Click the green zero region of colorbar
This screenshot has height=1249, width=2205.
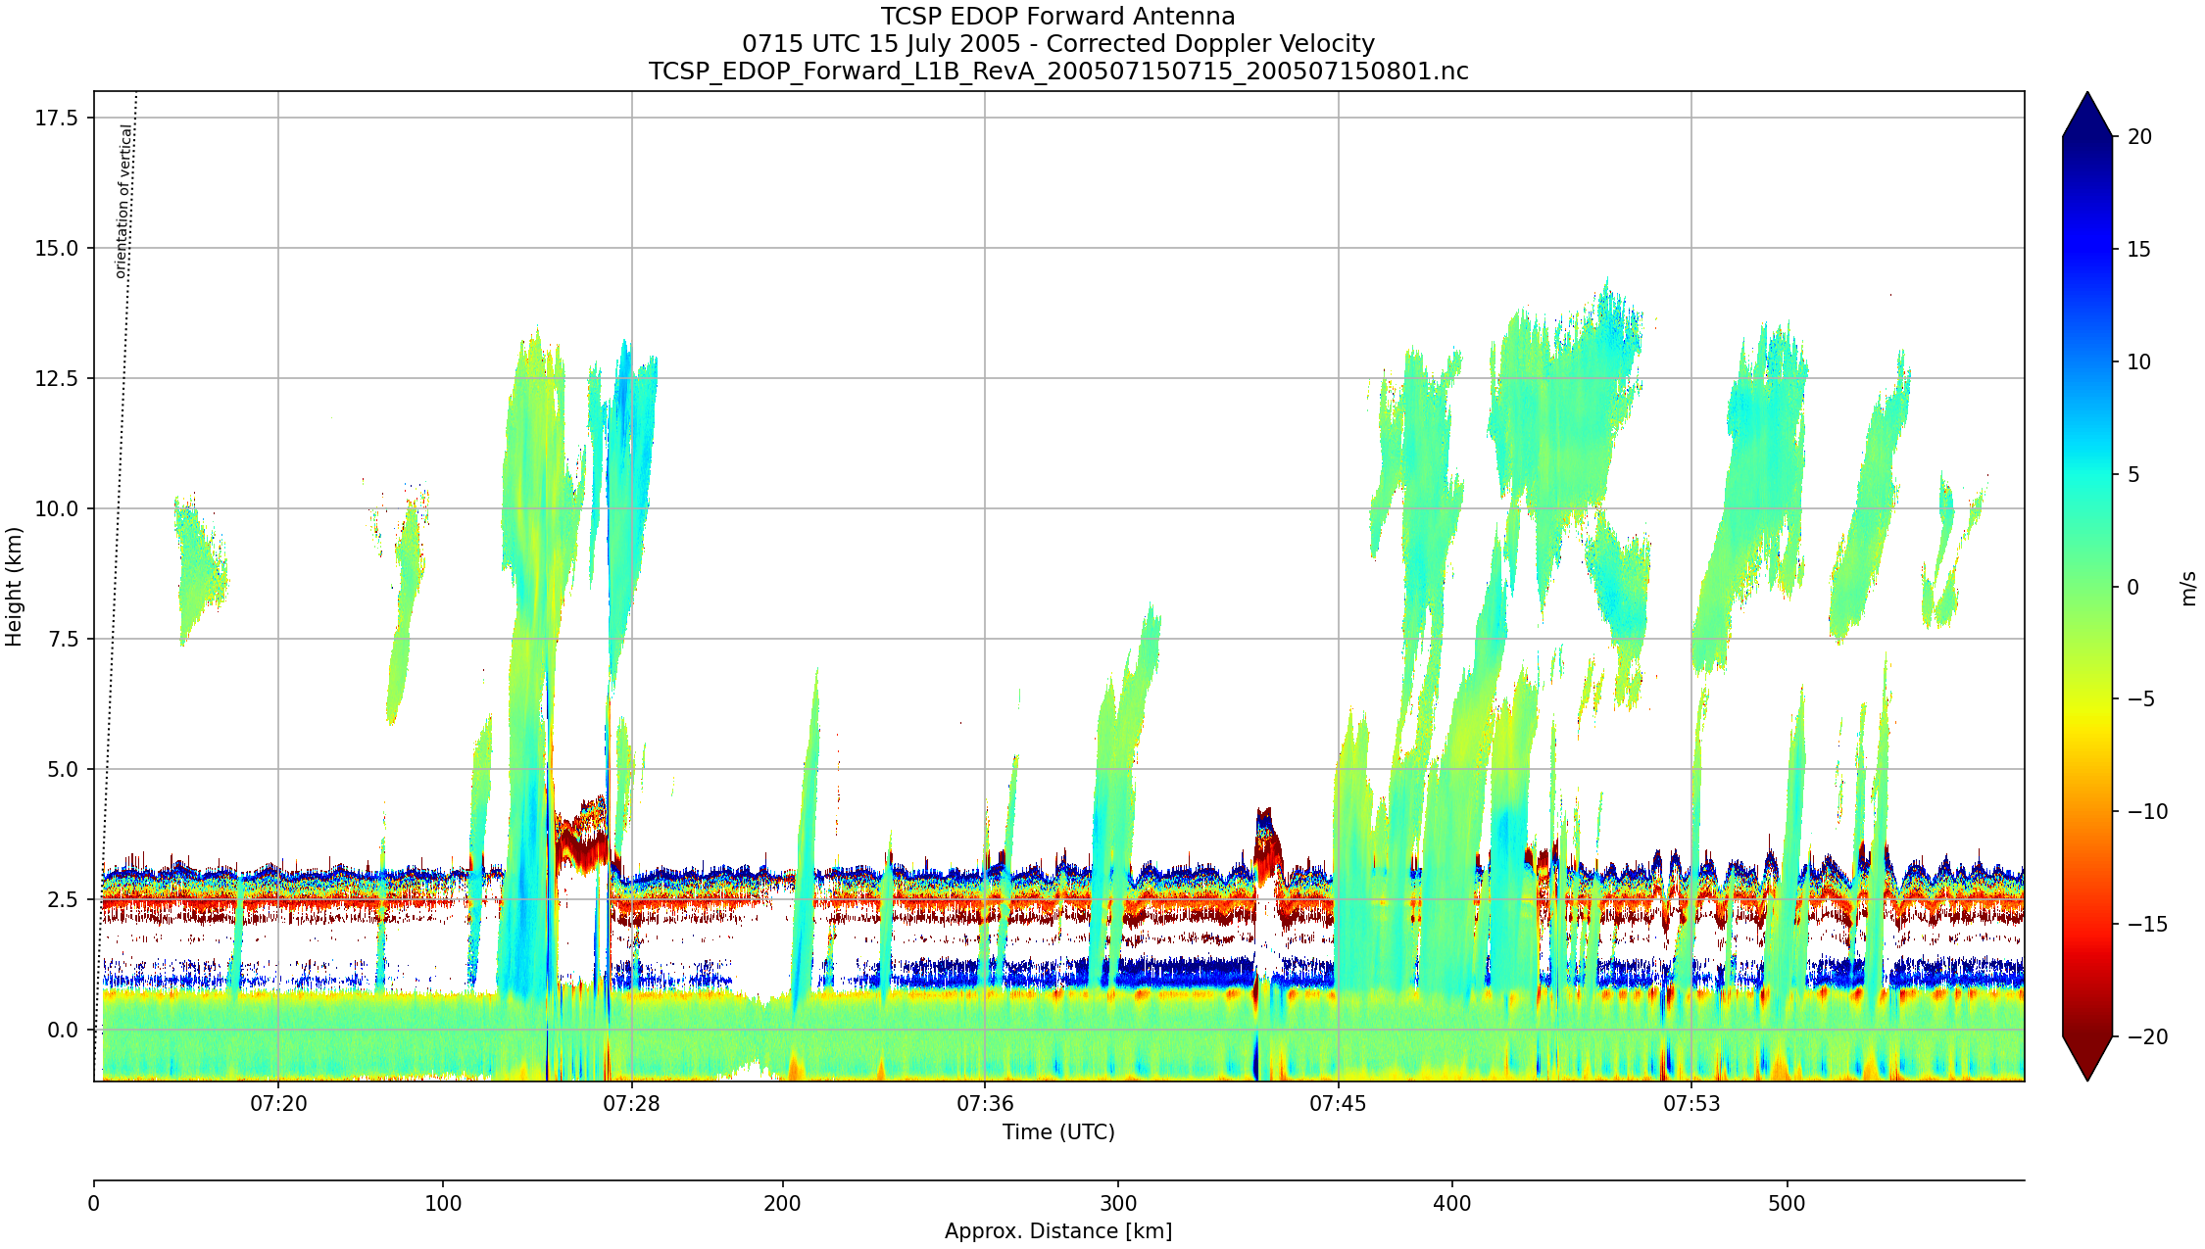tap(2087, 588)
